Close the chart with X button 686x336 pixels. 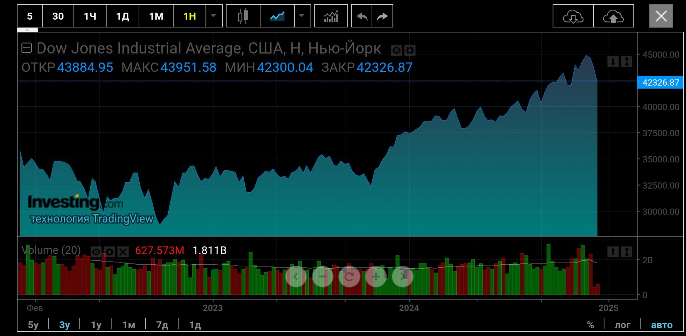(x=661, y=16)
